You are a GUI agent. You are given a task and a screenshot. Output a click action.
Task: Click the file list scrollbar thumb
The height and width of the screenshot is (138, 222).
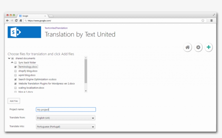click(x=86, y=71)
